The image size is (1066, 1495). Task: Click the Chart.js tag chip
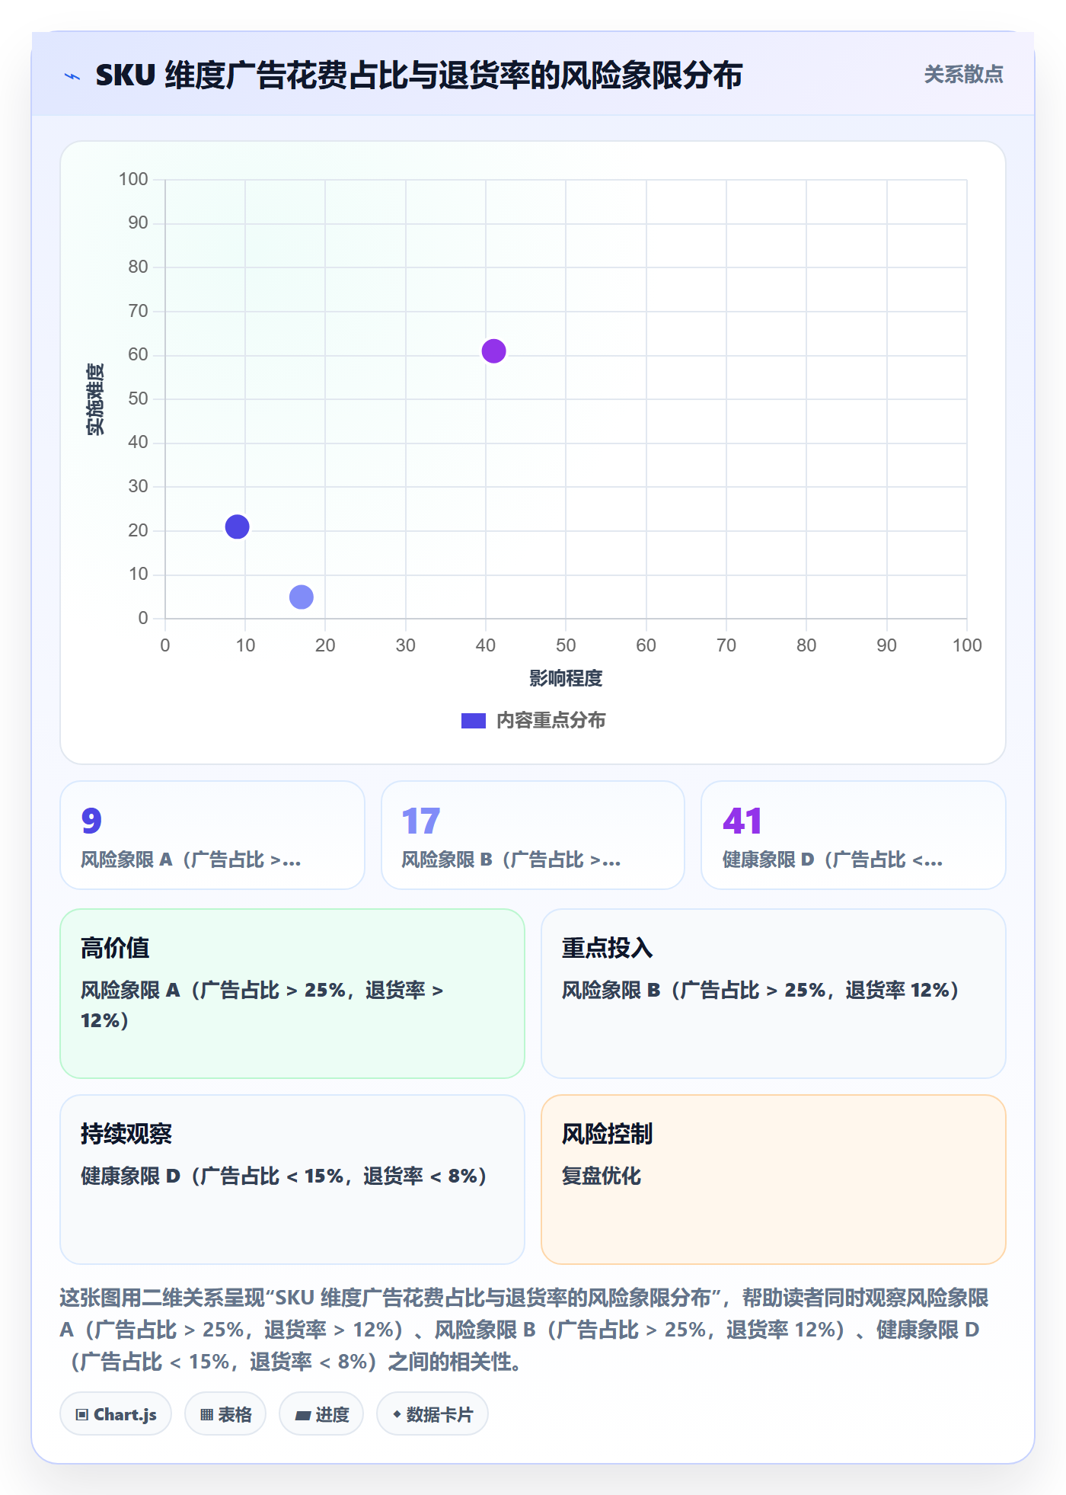pyautogui.click(x=116, y=1414)
